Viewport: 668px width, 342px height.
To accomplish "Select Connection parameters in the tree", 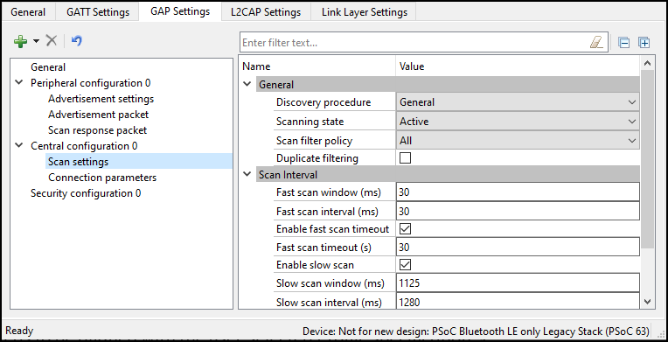I will click(x=102, y=178).
